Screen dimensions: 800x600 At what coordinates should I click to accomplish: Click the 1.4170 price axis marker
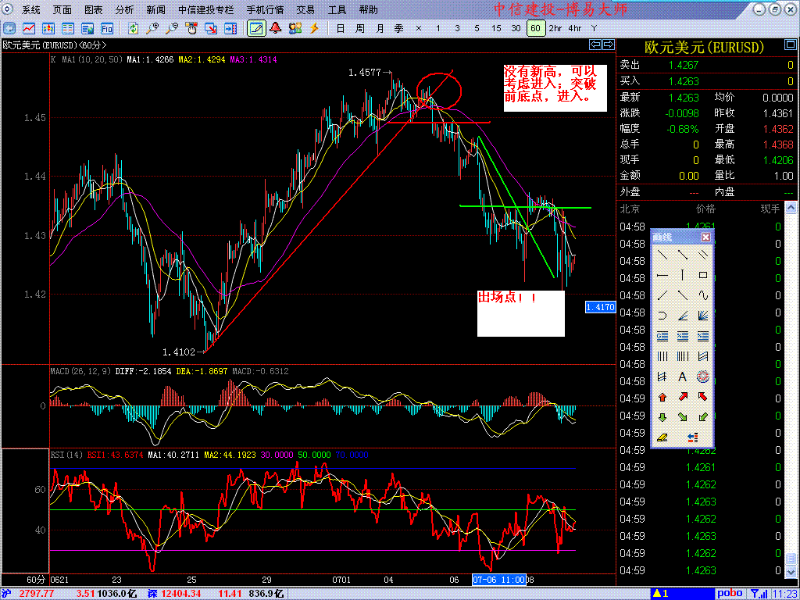pos(601,307)
